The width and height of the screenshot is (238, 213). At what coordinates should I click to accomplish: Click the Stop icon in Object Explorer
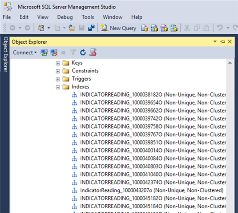point(63,52)
